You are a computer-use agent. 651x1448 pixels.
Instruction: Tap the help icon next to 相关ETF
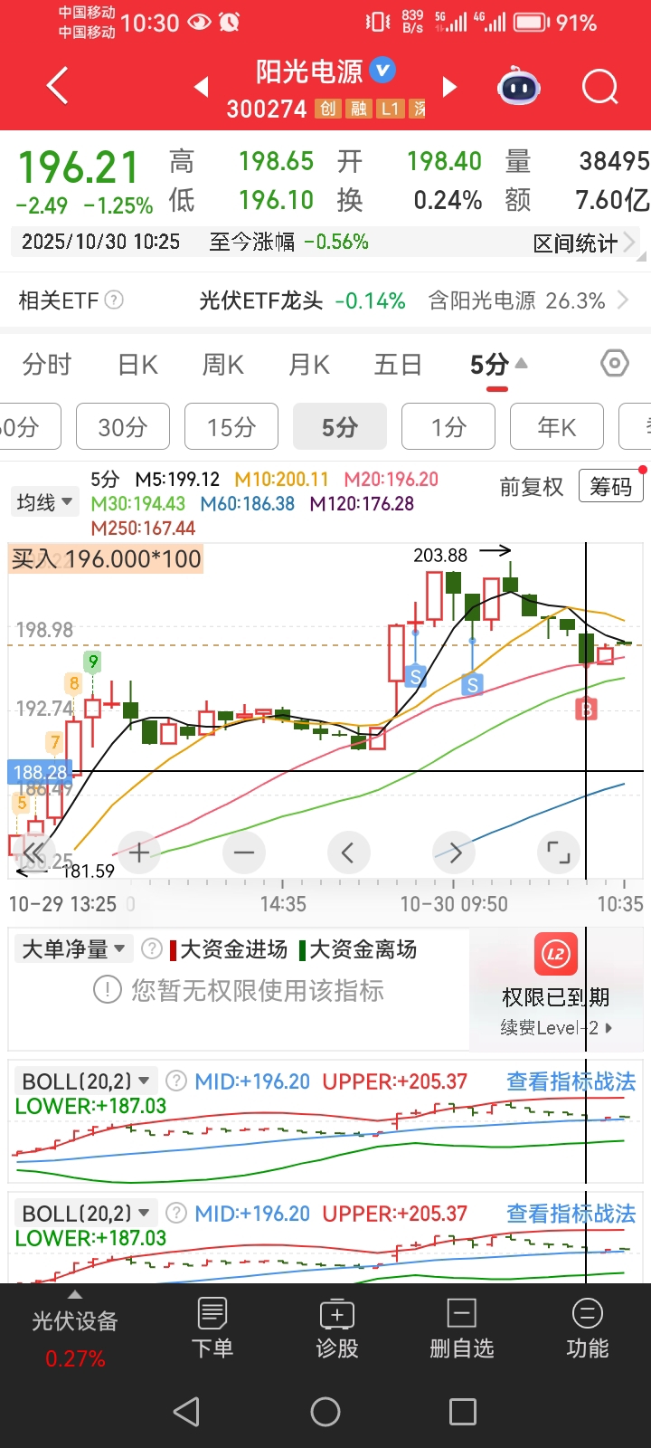[114, 300]
